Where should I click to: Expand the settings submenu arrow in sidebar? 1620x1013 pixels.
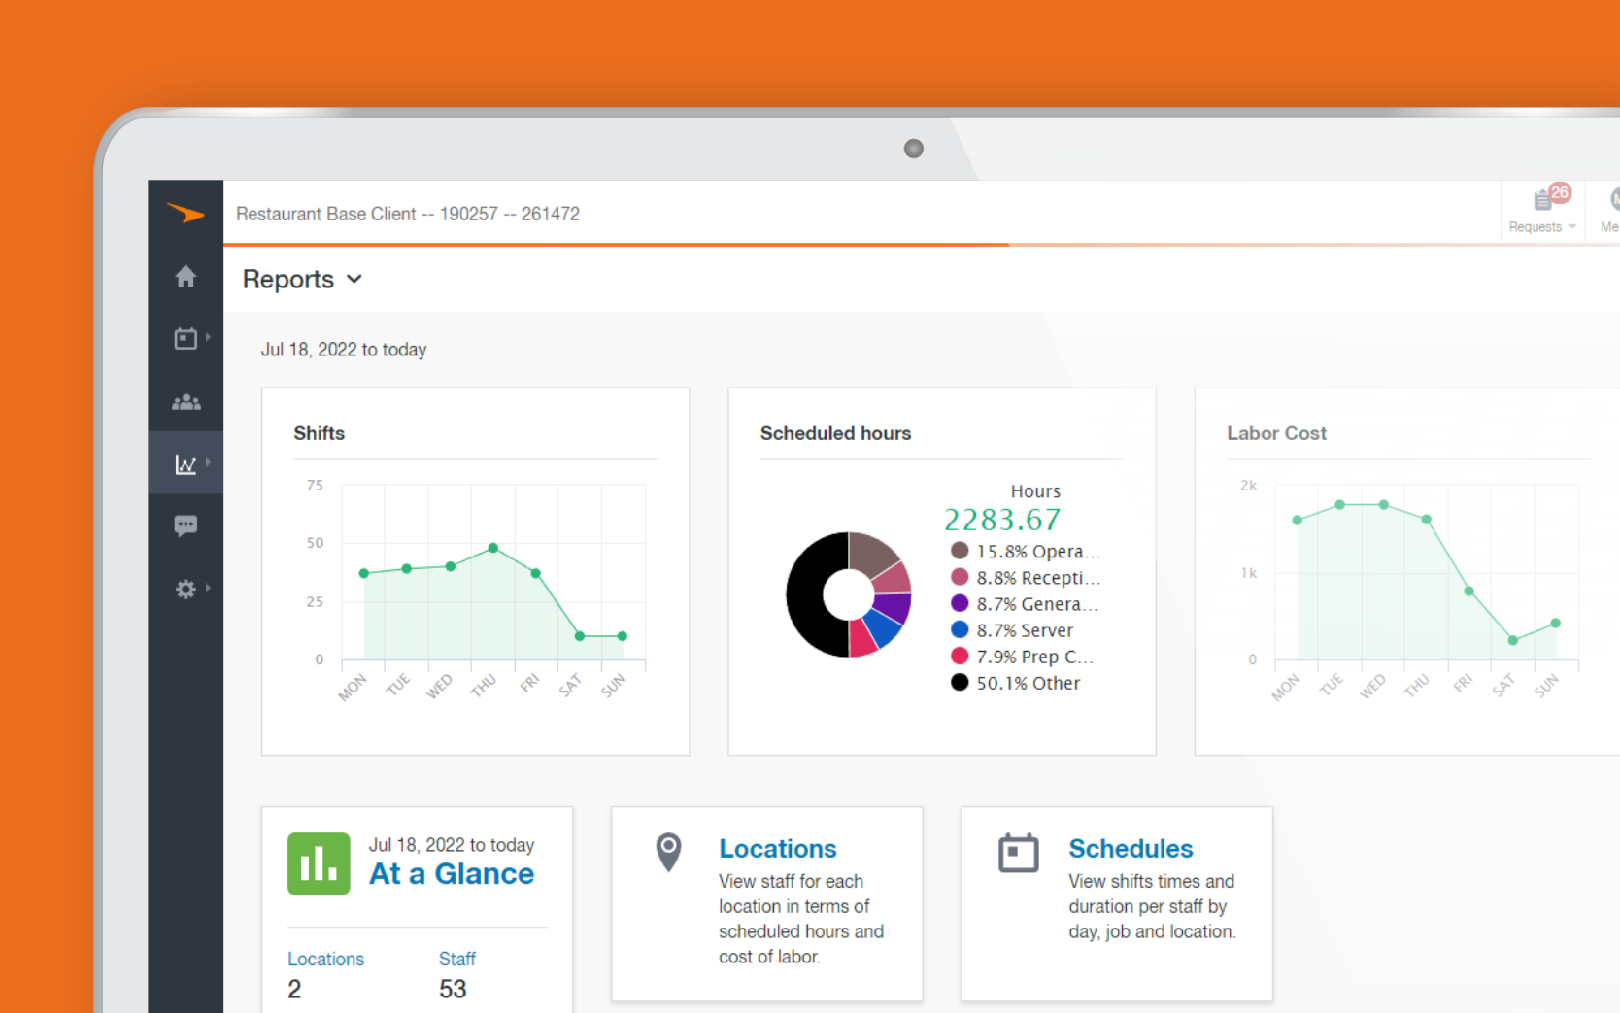(208, 588)
